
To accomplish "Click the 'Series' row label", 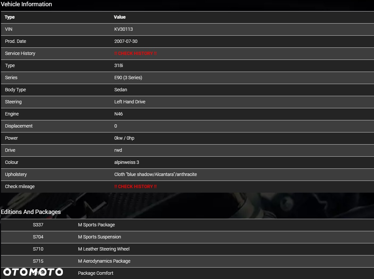I will pos(11,78).
